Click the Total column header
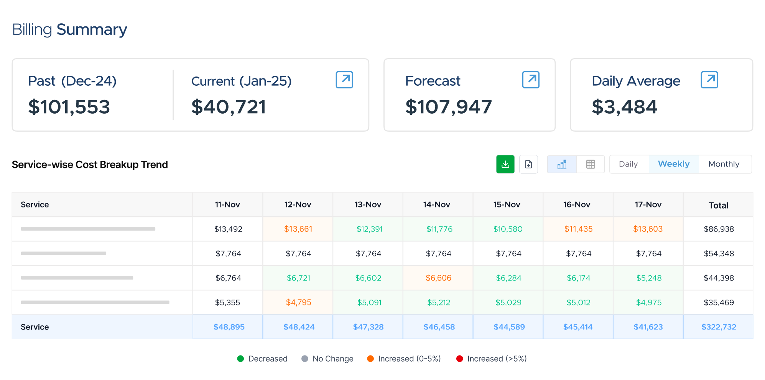The image size is (765, 380). (x=718, y=205)
